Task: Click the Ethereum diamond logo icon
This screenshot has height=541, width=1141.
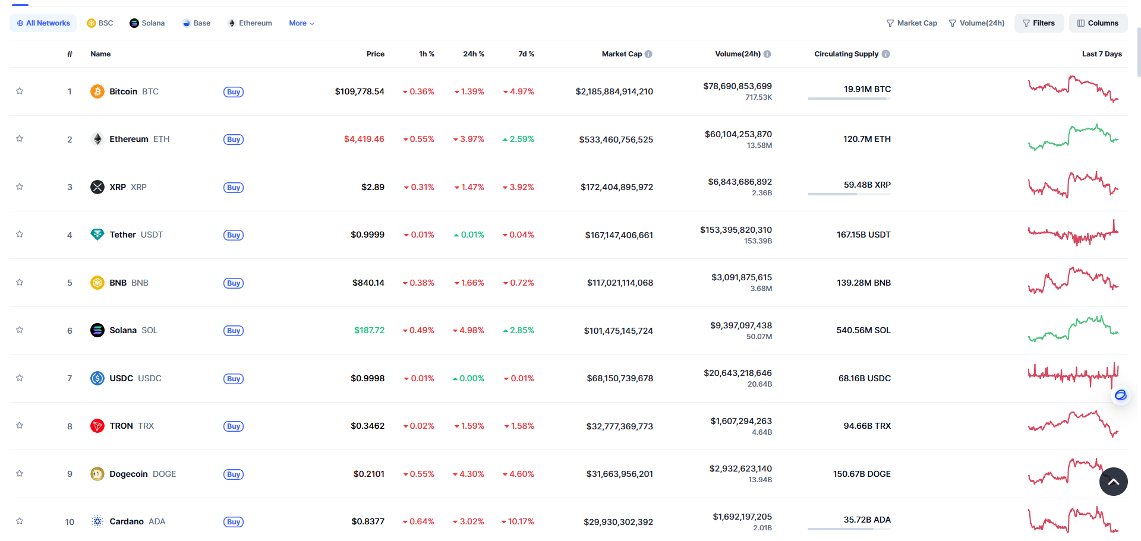Action: (97, 139)
